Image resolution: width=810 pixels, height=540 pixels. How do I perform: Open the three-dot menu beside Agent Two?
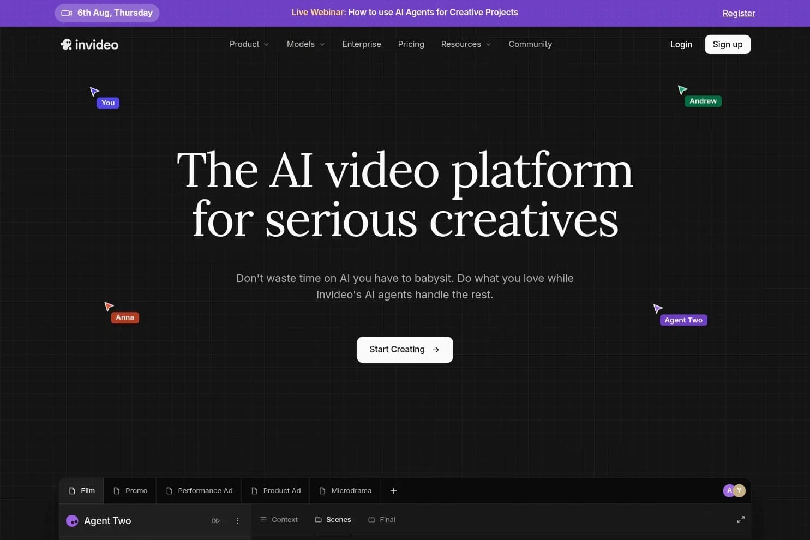pyautogui.click(x=237, y=521)
